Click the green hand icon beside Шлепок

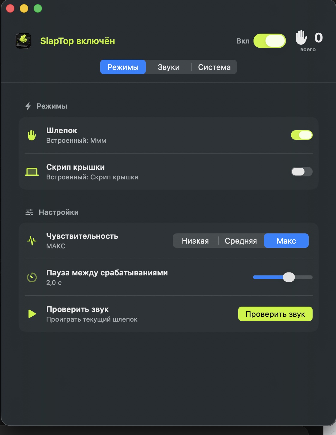(x=32, y=135)
